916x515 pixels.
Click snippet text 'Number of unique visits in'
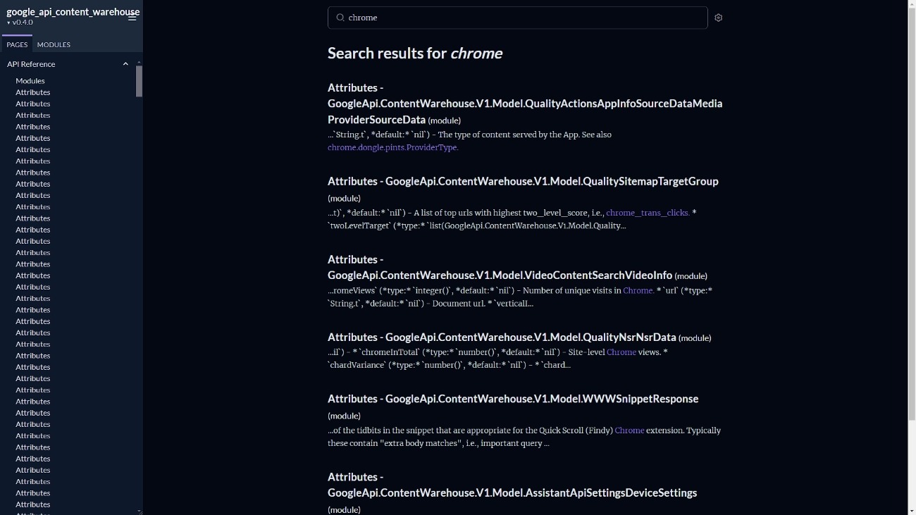click(571, 290)
